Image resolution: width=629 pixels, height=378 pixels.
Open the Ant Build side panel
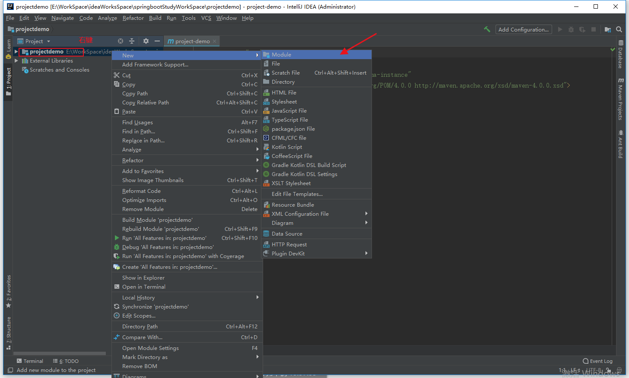coord(621,144)
